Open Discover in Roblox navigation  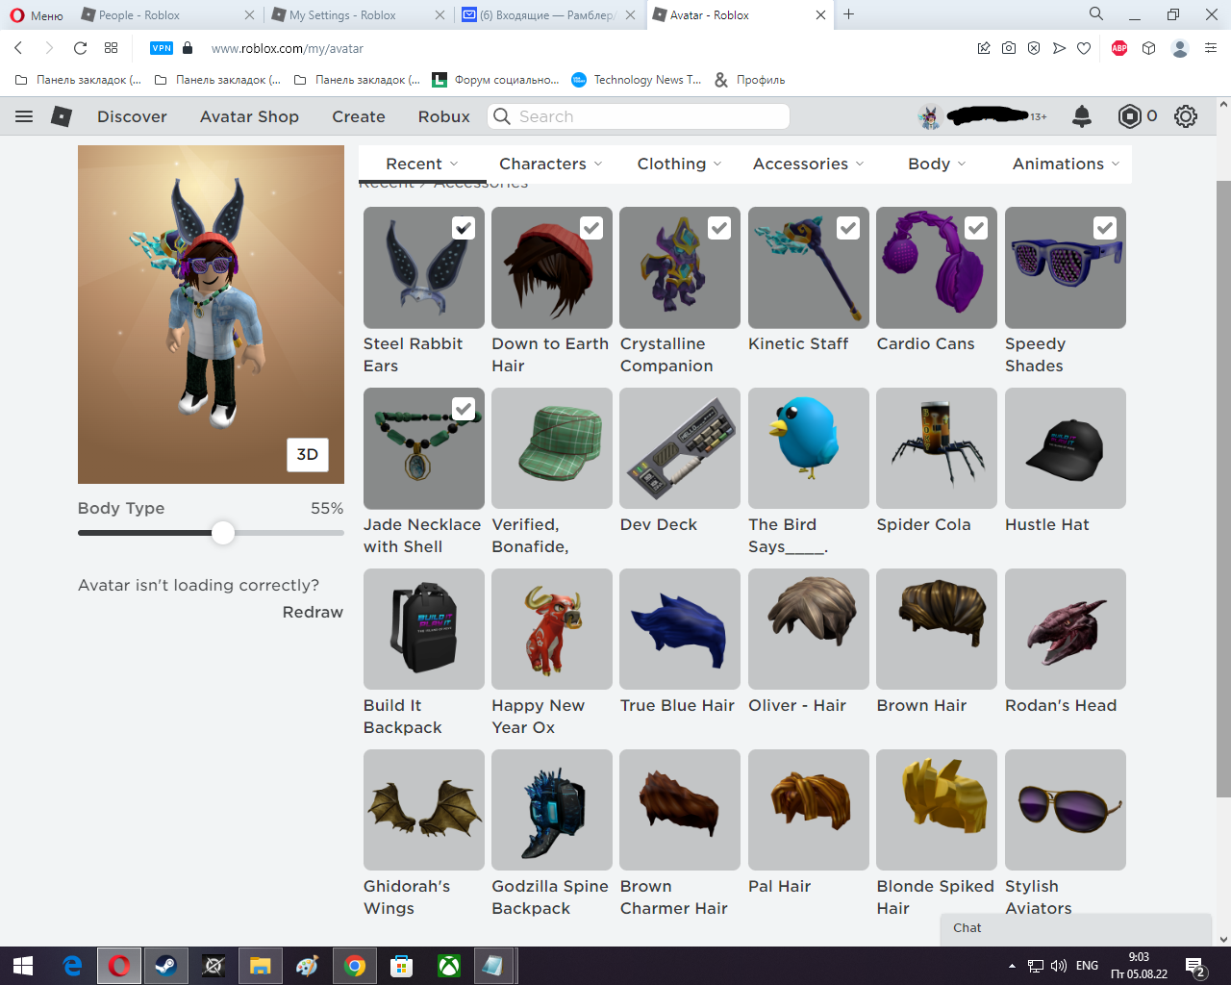tap(132, 116)
